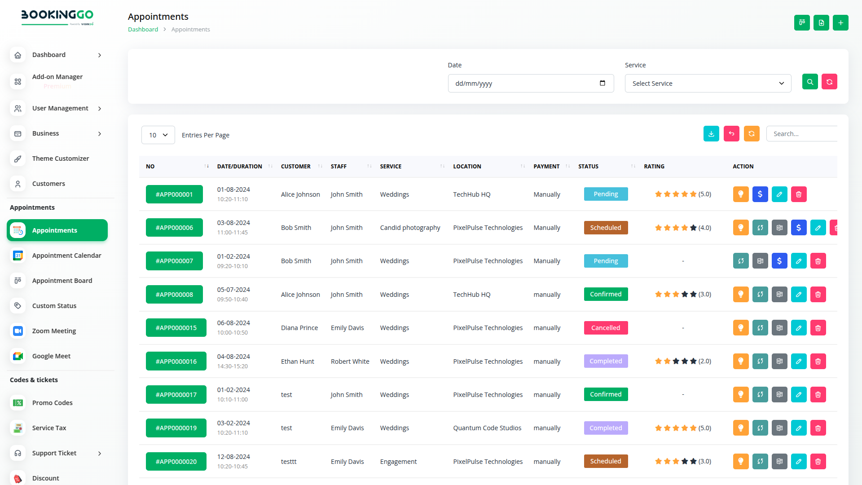This screenshot has width=862, height=485.
Task: Open calendar picker in Date field
Action: (x=603, y=83)
